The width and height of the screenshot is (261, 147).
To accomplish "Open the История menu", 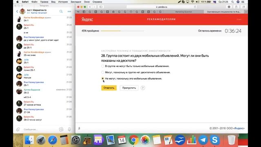I will 63,2.
